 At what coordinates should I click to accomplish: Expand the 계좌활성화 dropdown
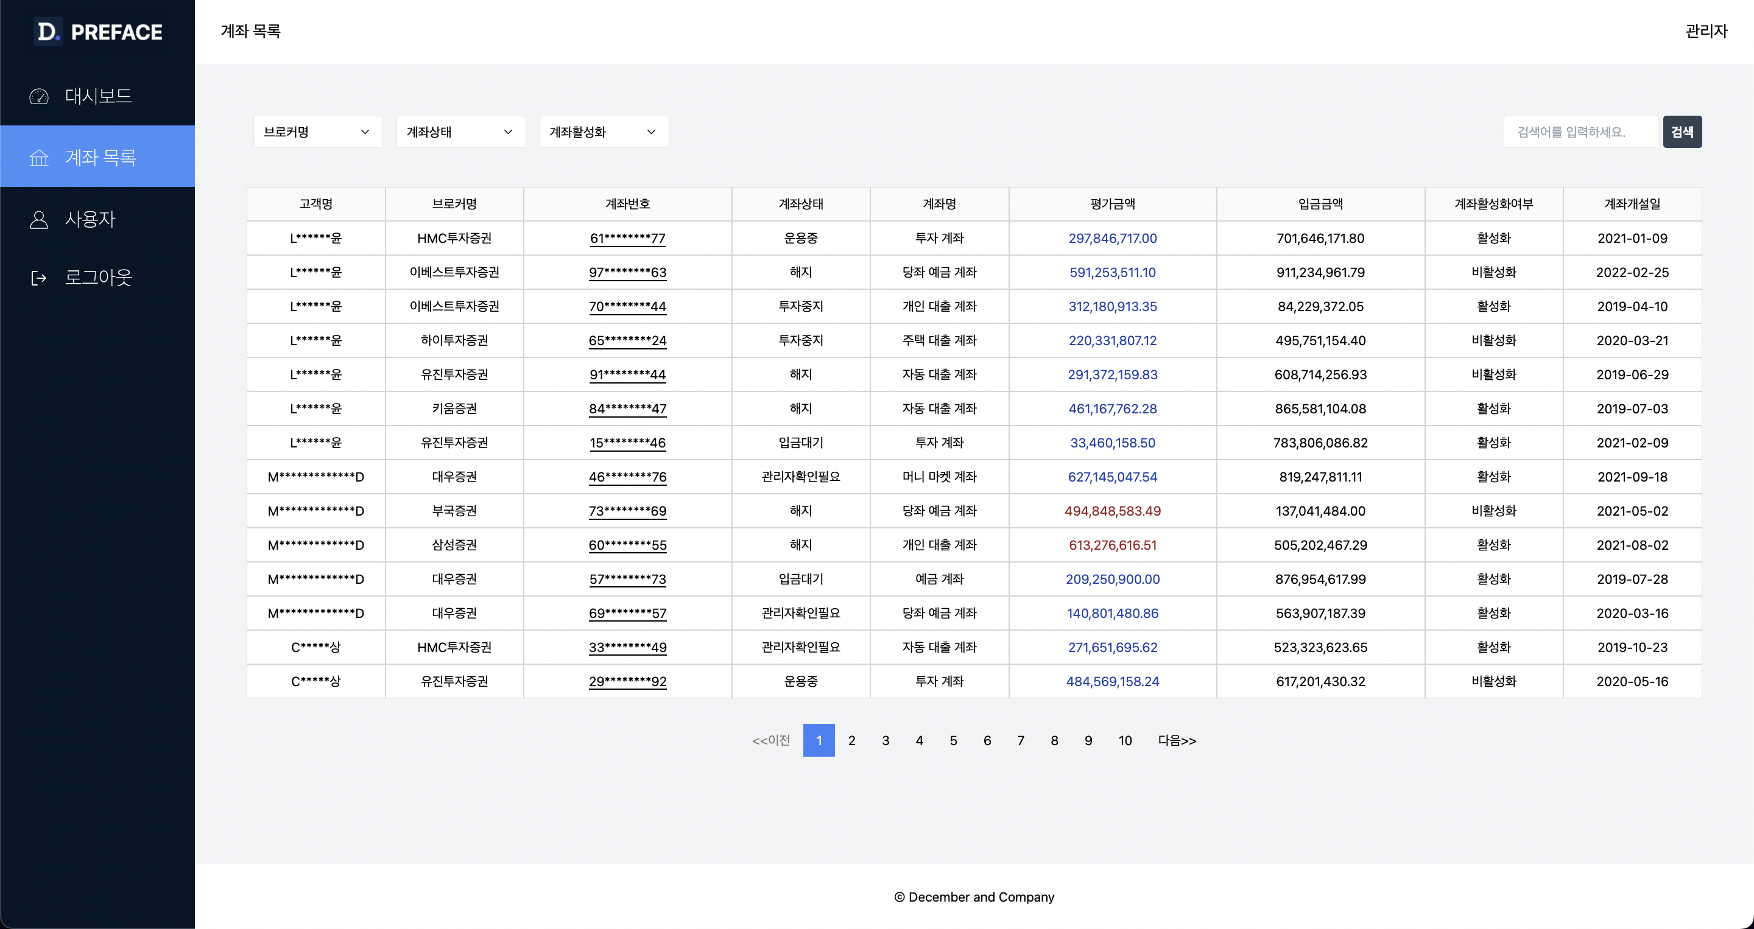click(602, 131)
